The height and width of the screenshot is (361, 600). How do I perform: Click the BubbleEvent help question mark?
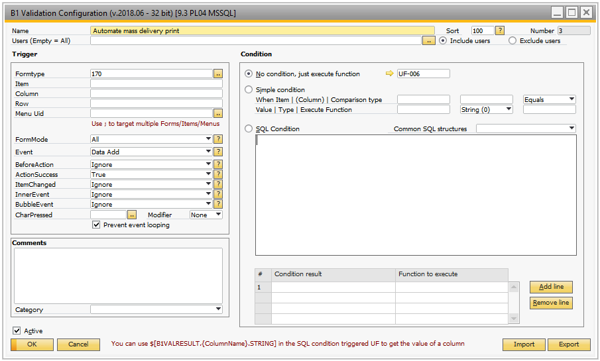217,204
